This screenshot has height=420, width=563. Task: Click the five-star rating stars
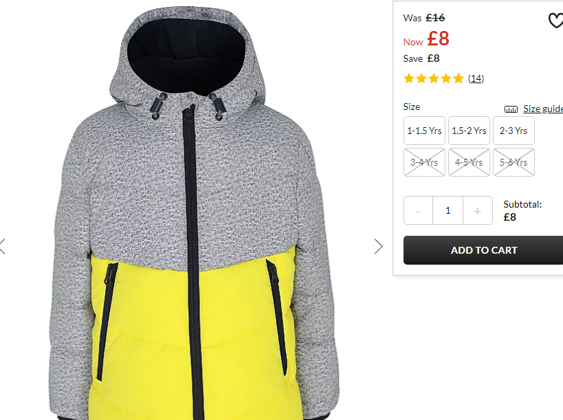pos(434,78)
